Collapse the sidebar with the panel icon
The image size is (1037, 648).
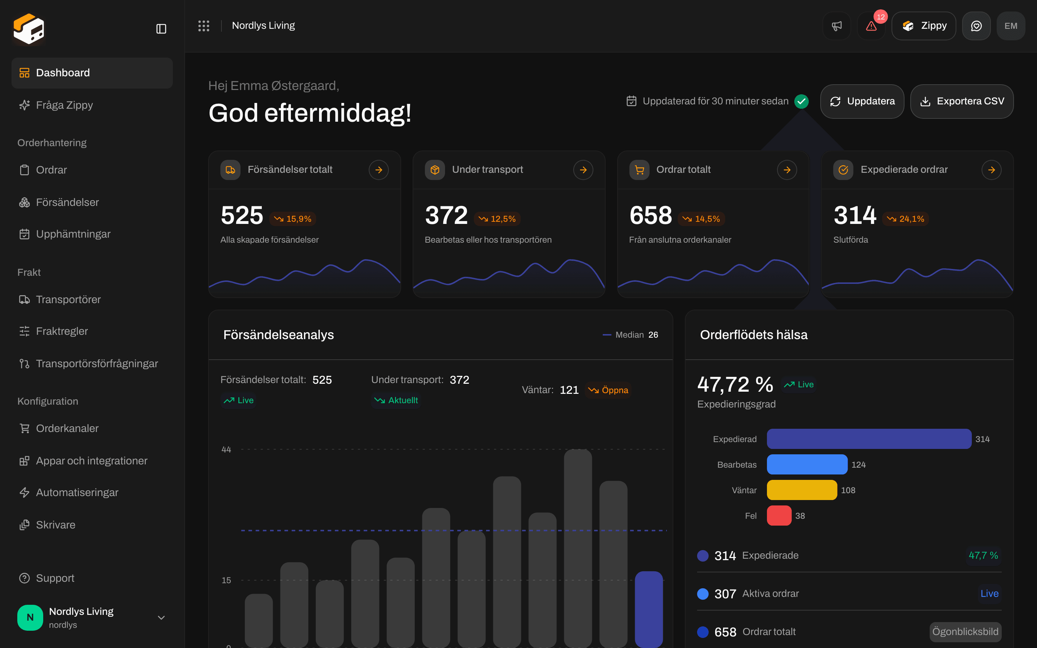point(161,29)
